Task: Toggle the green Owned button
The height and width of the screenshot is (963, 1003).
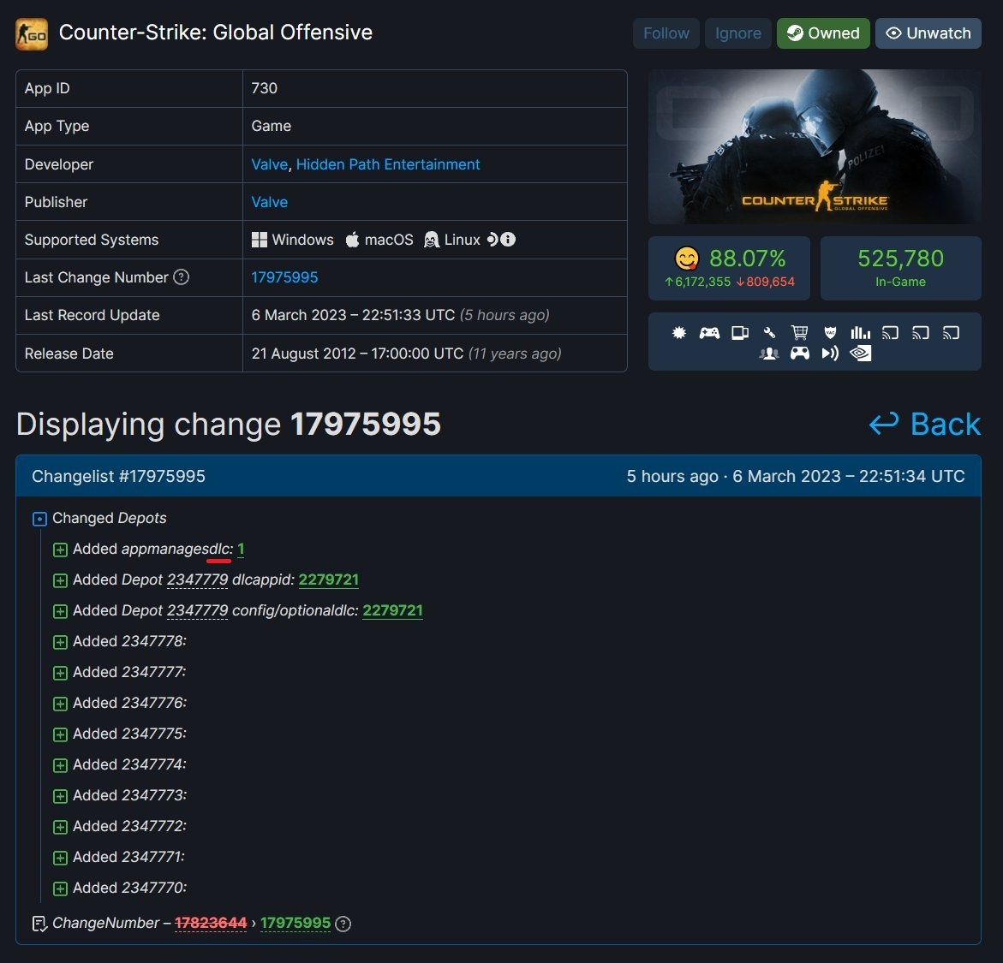Action: pos(823,33)
